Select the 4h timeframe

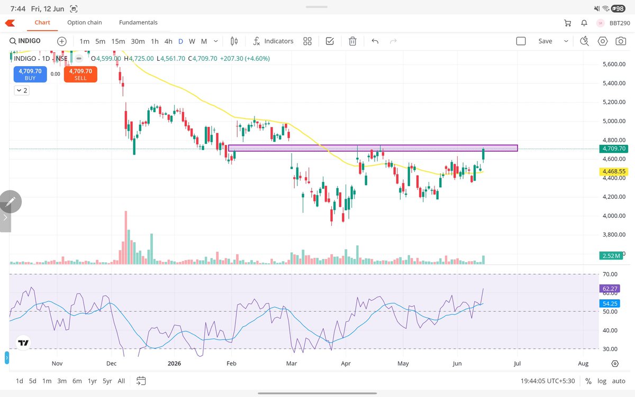[x=168, y=41]
